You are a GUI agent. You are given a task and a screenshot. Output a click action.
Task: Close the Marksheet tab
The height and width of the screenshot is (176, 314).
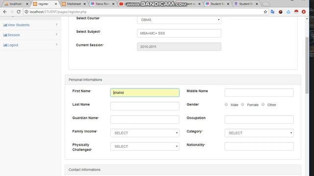click(84, 4)
